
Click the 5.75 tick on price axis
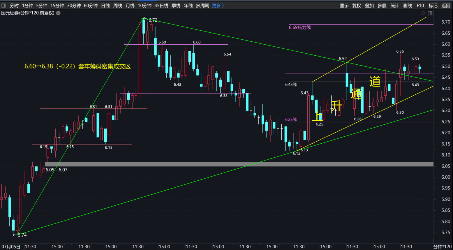(446, 233)
